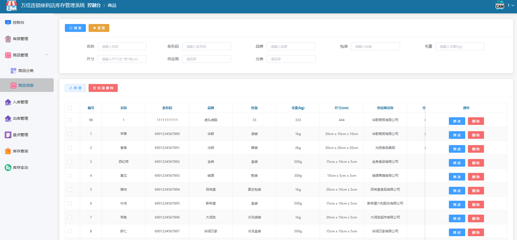Check the row checkbox for 苹果
The image size is (517, 240).
(x=70, y=134)
